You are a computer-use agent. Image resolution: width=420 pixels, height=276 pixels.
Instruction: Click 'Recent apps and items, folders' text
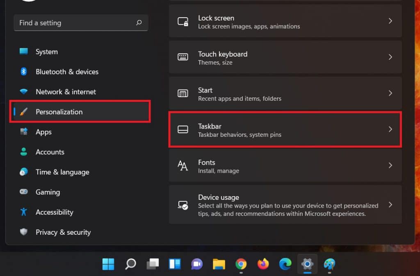pyautogui.click(x=240, y=98)
